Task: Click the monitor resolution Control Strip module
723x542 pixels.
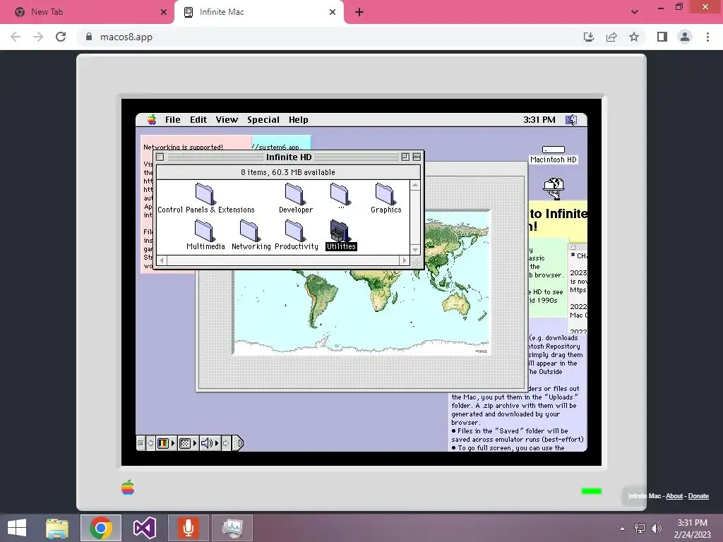Action: point(184,443)
